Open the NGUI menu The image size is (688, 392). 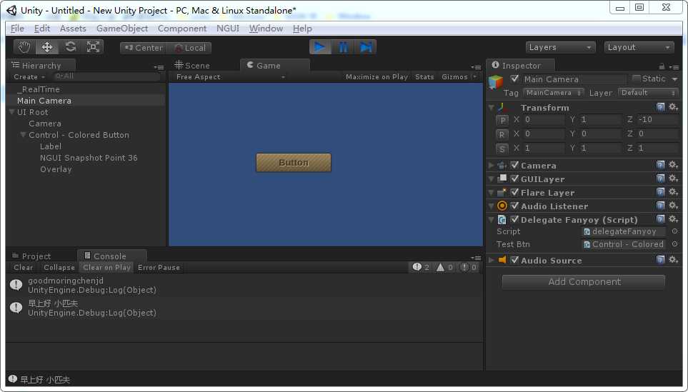(x=228, y=29)
